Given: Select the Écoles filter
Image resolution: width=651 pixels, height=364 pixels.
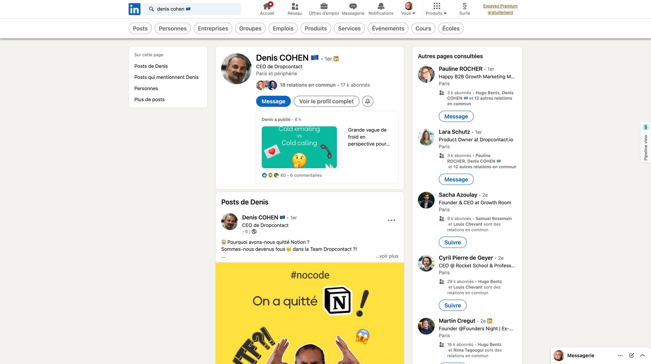Looking at the screenshot, I should [451, 28].
